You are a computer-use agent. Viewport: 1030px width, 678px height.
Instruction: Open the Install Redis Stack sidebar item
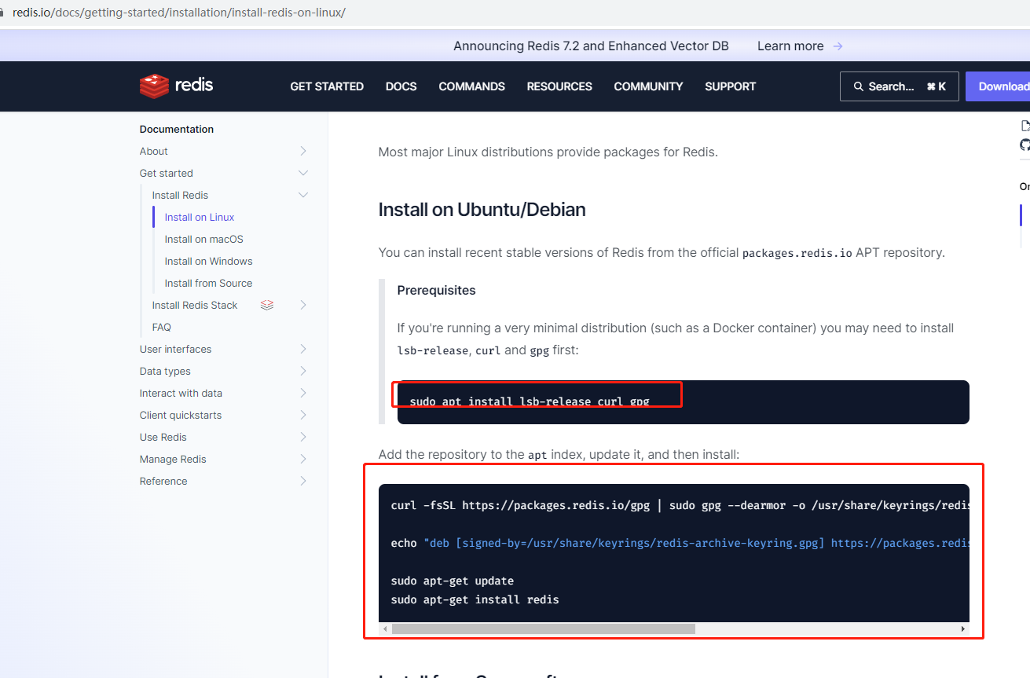194,305
